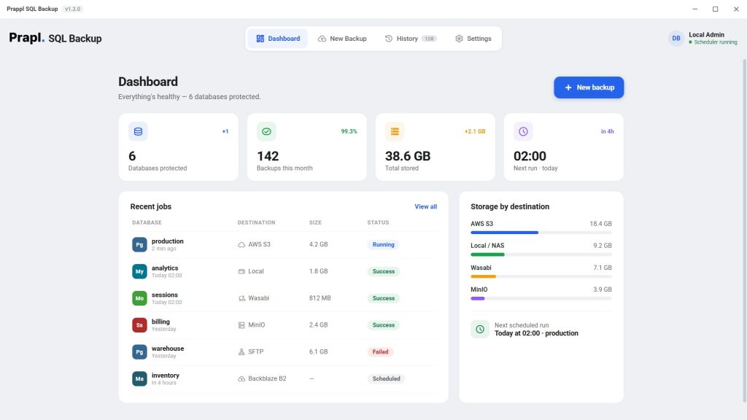Viewport: 747px width, 420px height.
Task: Click the orange total stored icon
Action: click(395, 131)
